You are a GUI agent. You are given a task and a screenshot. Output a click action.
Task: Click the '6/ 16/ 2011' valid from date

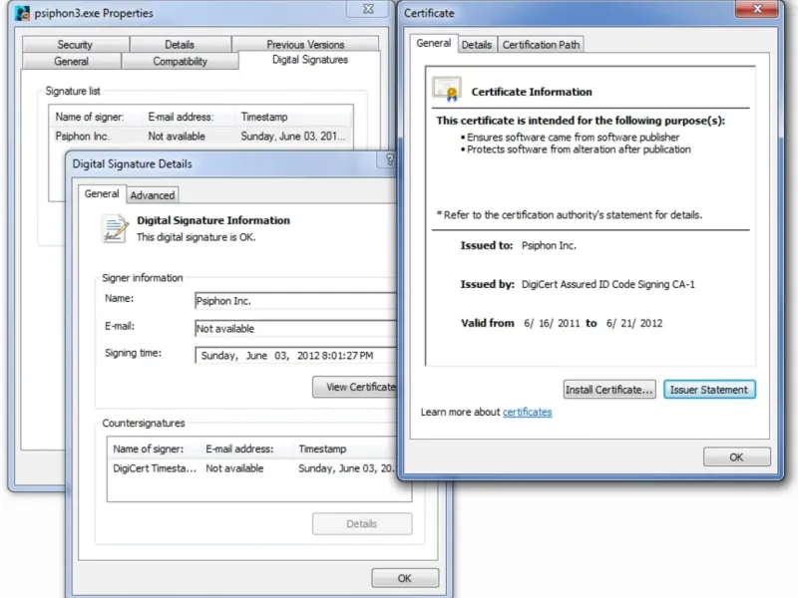pos(552,323)
